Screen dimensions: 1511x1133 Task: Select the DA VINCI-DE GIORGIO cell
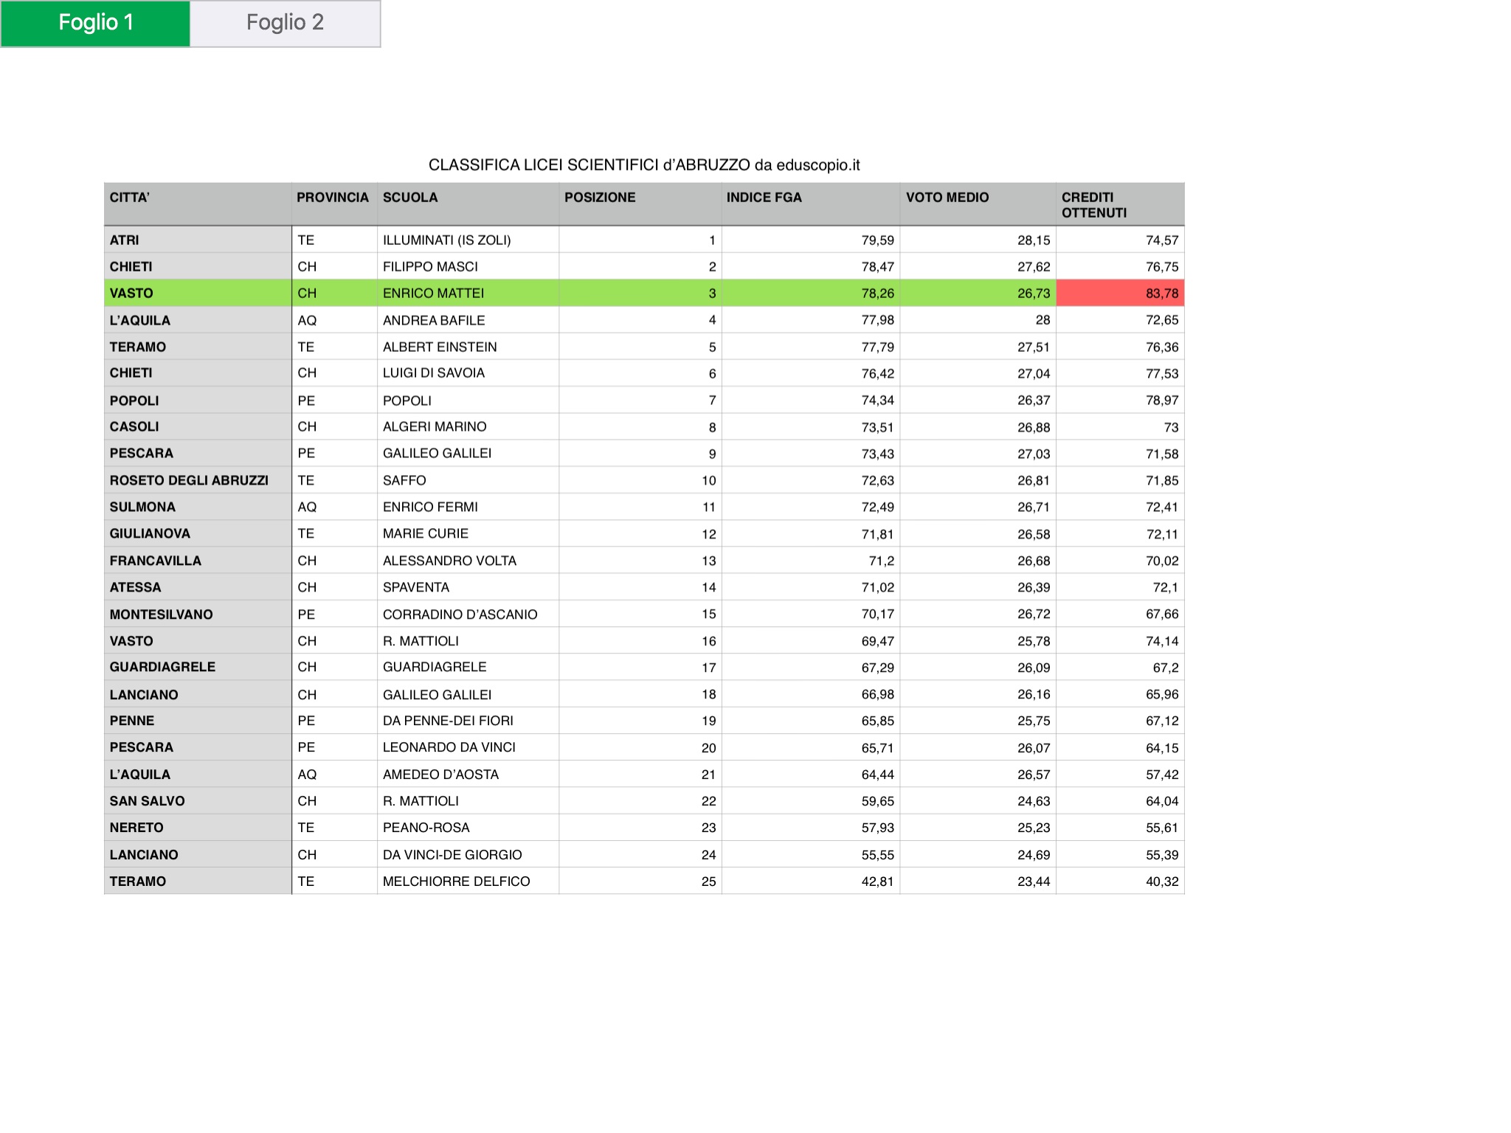(468, 854)
